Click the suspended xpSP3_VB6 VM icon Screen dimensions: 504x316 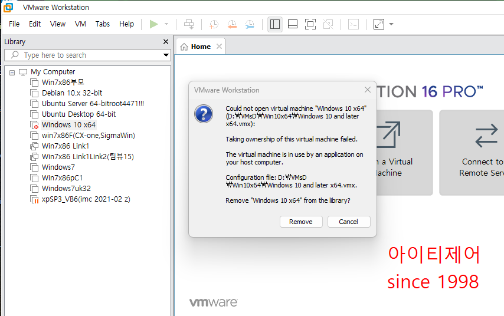[34, 199]
